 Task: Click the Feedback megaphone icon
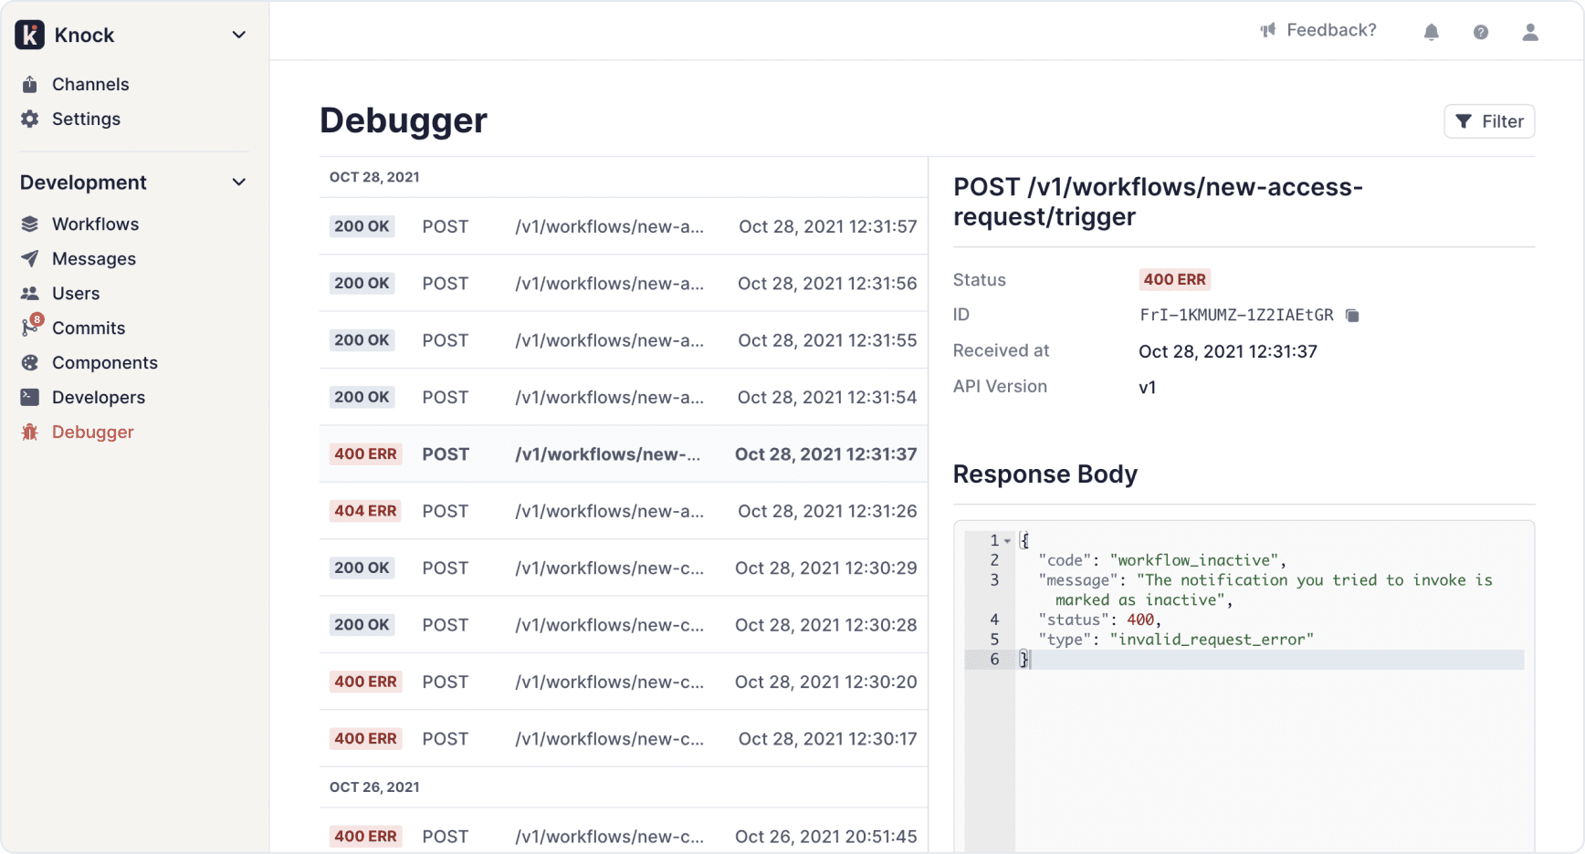pos(1268,30)
